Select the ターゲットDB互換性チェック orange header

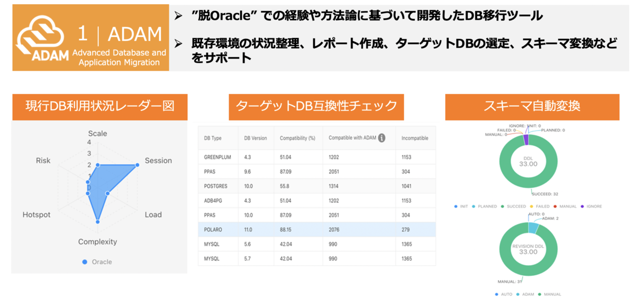click(316, 106)
